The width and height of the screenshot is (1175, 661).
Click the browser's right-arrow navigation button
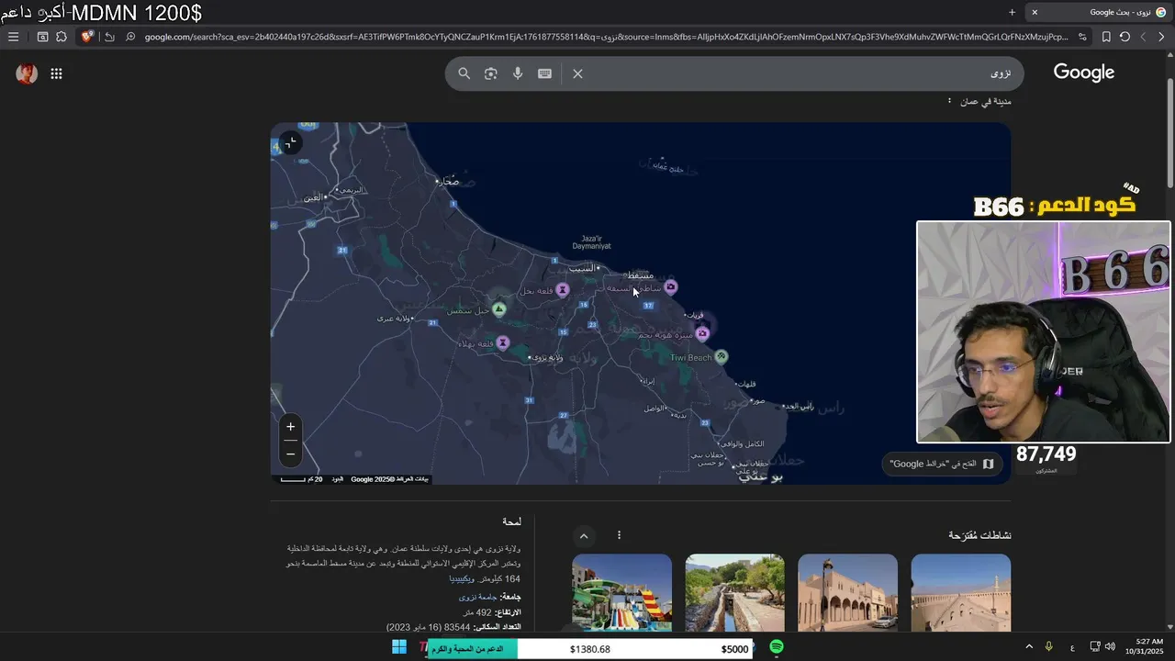click(1161, 37)
